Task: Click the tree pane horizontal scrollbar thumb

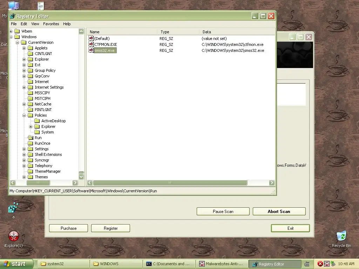Action: [38, 182]
